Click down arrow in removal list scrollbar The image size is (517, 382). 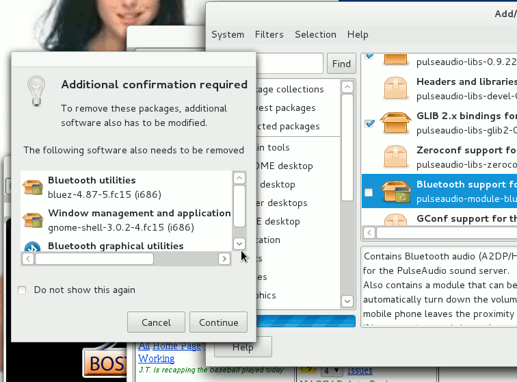[239, 244]
